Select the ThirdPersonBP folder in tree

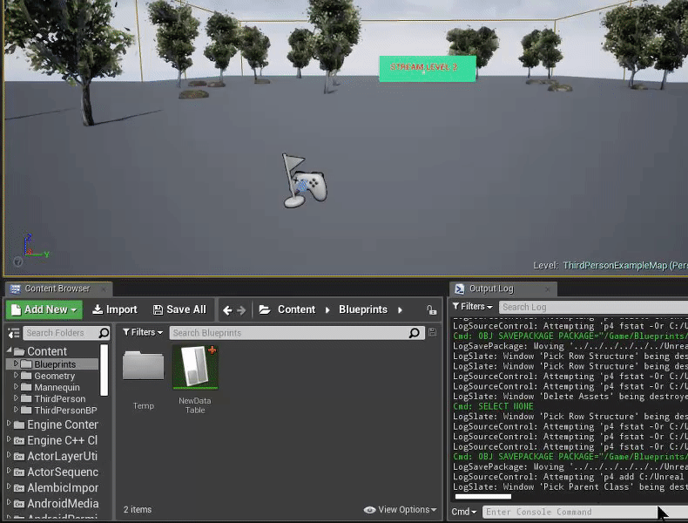point(65,411)
